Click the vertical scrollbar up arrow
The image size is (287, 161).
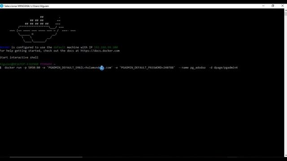point(286,10)
